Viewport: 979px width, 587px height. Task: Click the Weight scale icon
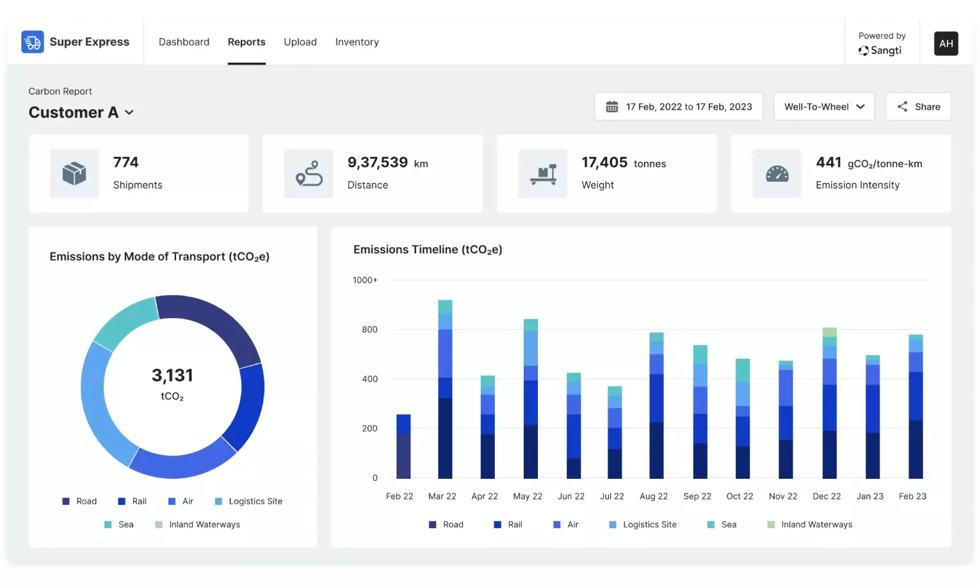(543, 173)
